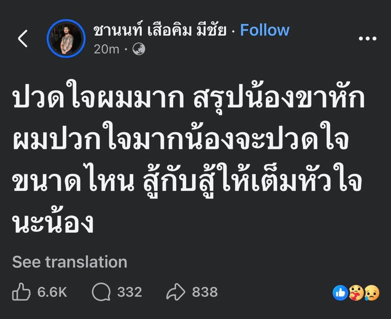391x319 pixels.
Task: Click the 838 shares count
Action: (x=205, y=292)
